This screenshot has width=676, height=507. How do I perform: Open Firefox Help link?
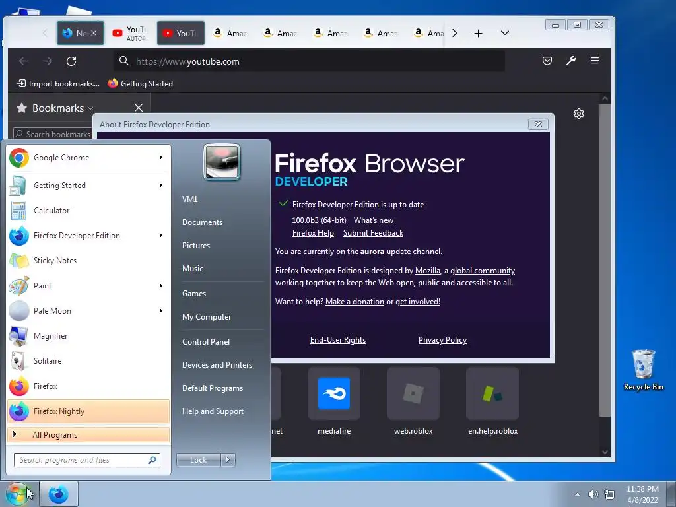pyautogui.click(x=313, y=233)
